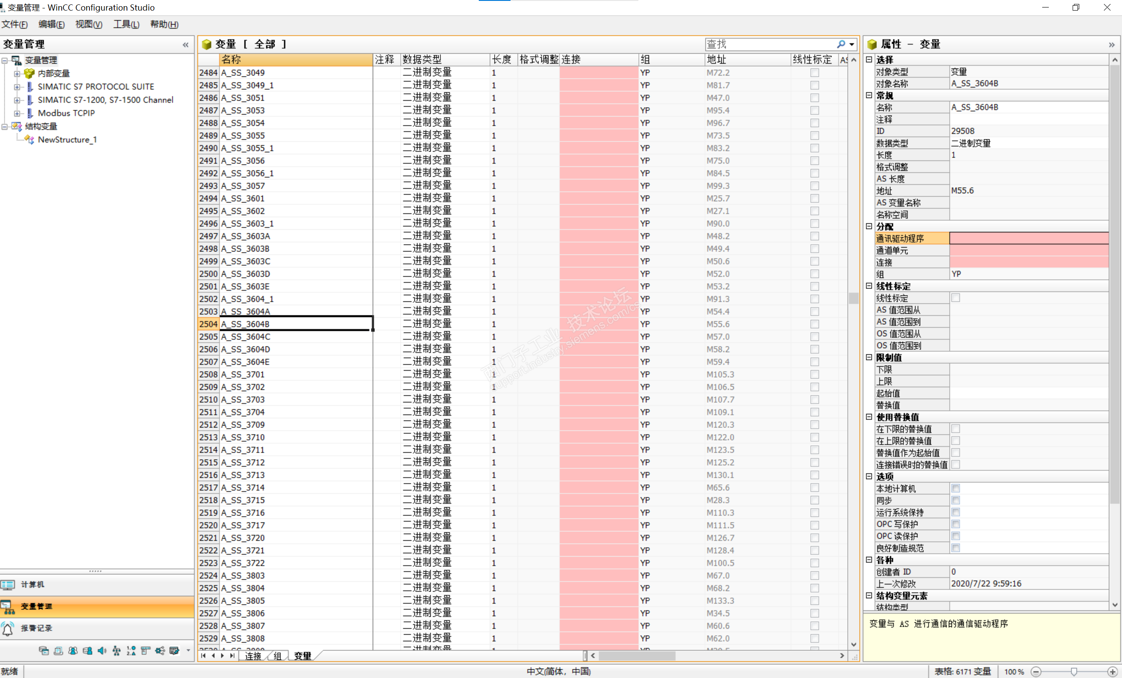The height and width of the screenshot is (678, 1122).
Task: Open User Administrator people icon
Action: pos(73,651)
